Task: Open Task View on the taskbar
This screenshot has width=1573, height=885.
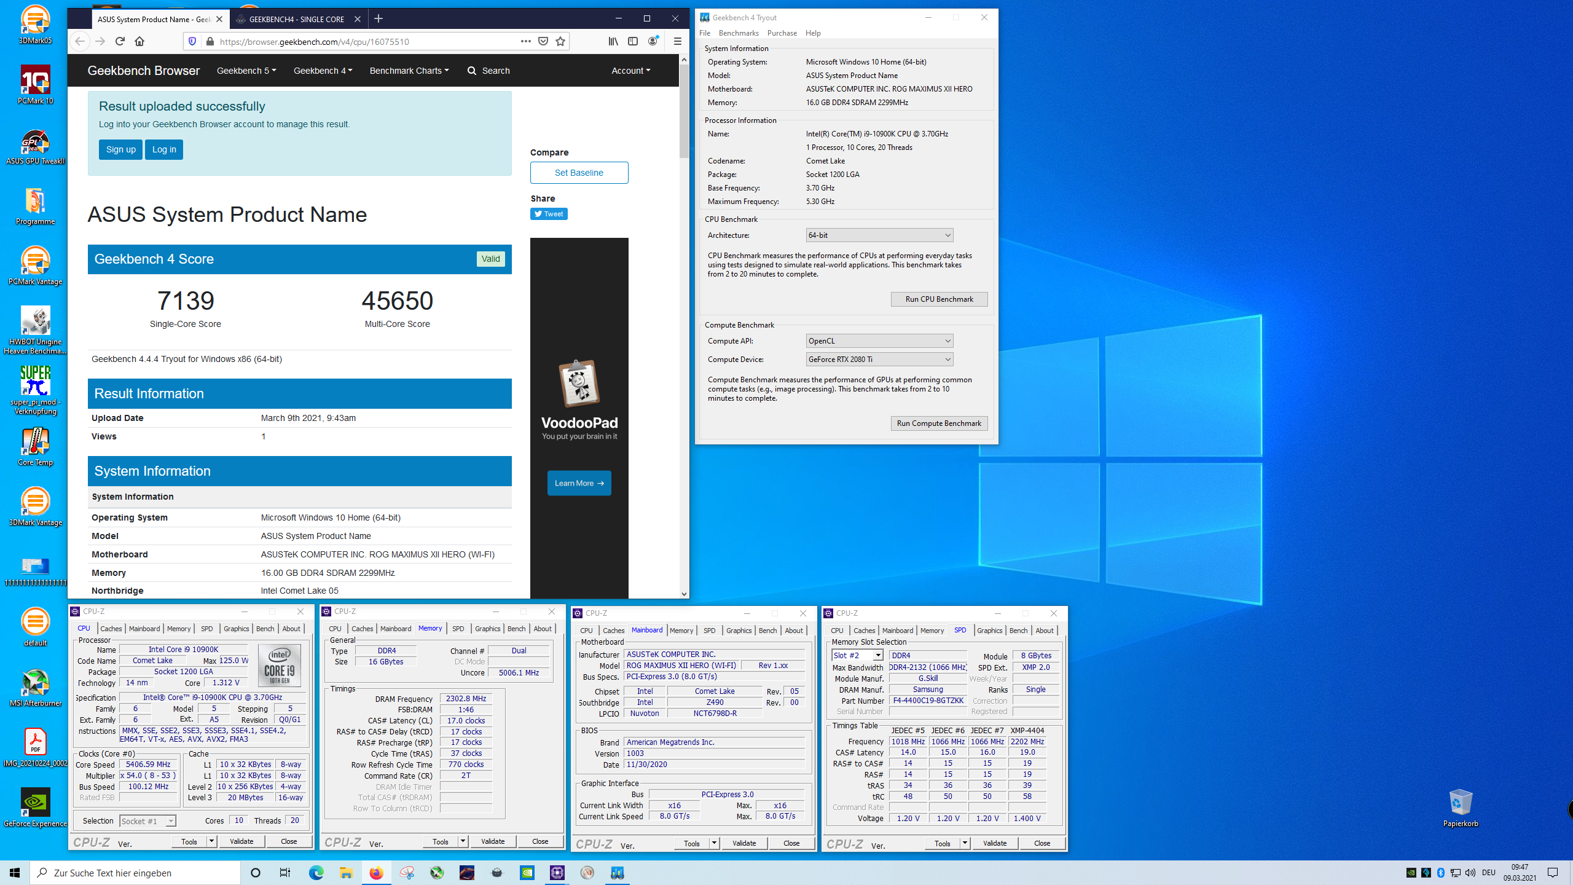Action: [x=285, y=873]
